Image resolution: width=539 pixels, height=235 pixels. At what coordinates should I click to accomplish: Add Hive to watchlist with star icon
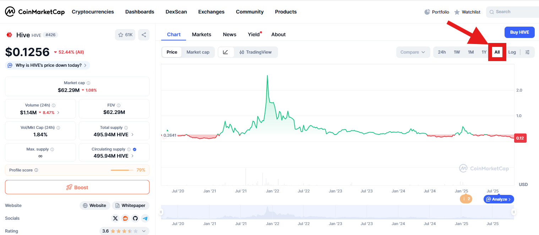(x=125, y=35)
